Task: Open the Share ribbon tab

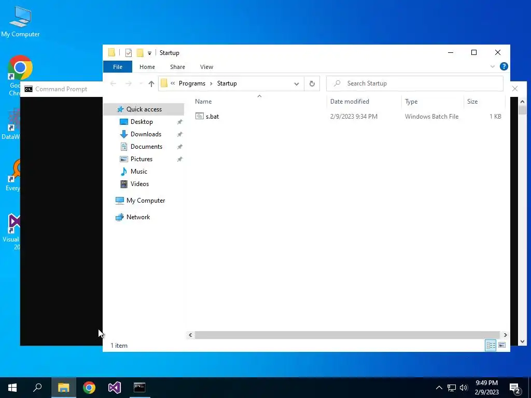Action: [177, 67]
